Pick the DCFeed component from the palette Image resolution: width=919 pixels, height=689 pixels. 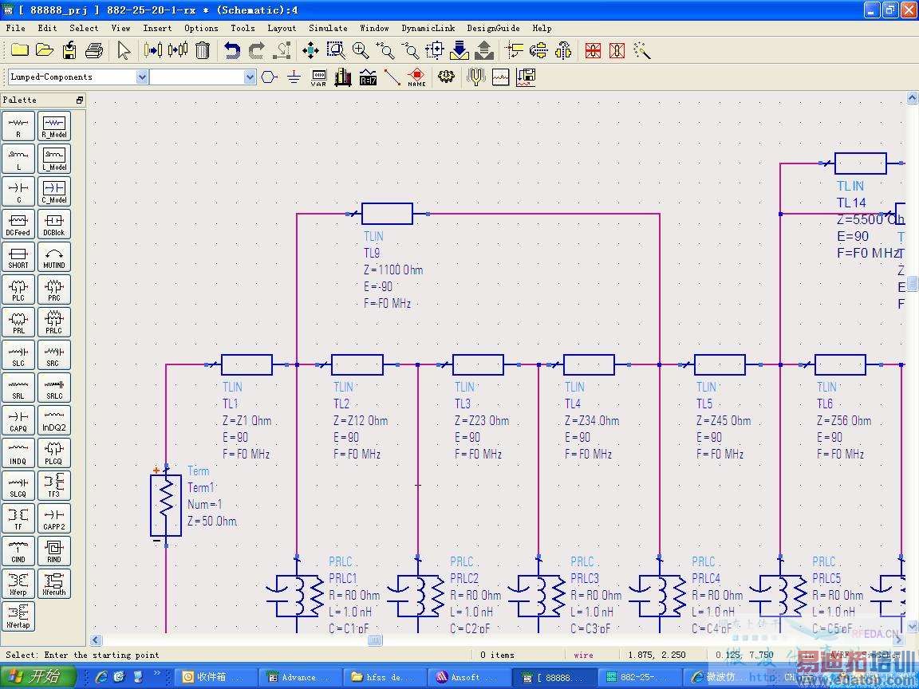pos(18,224)
